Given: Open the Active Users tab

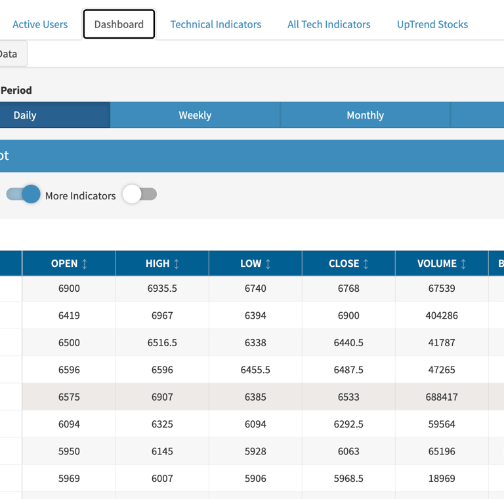Looking at the screenshot, I should tap(40, 24).
